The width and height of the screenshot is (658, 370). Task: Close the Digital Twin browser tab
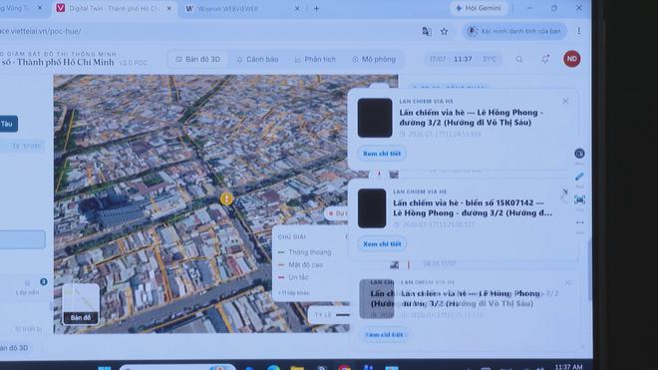pos(169,8)
